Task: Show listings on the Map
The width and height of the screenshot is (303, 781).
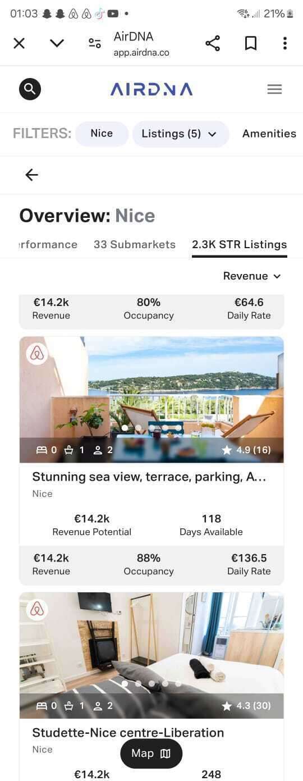Action: pos(151,753)
